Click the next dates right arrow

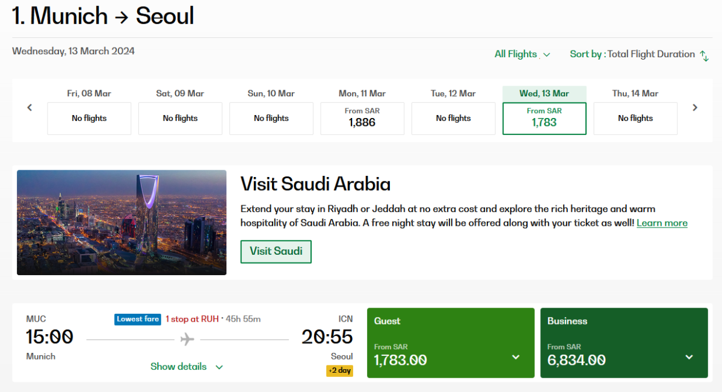(695, 108)
